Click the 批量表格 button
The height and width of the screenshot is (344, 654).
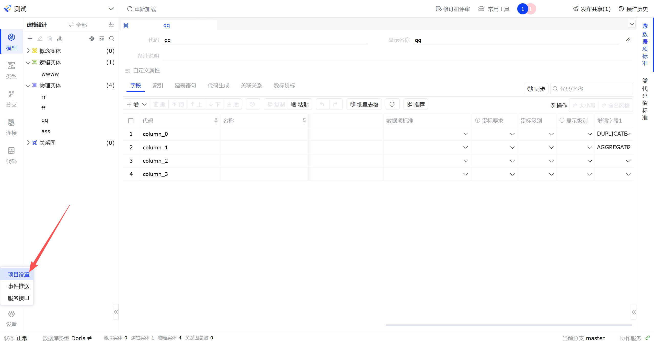coord(364,104)
